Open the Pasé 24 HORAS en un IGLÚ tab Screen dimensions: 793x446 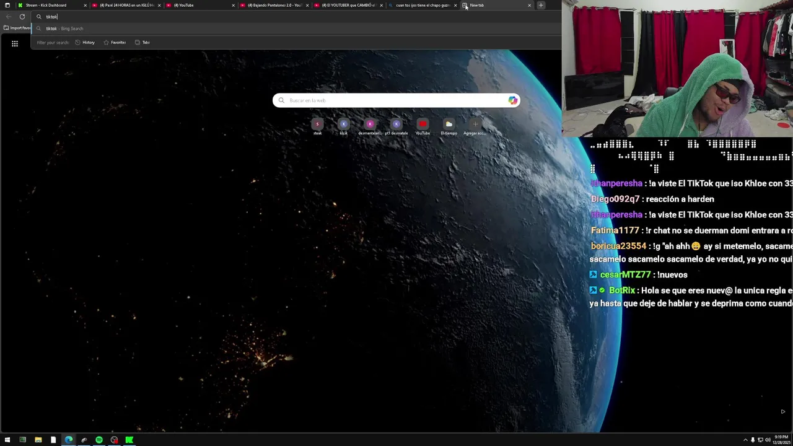pyautogui.click(x=126, y=5)
